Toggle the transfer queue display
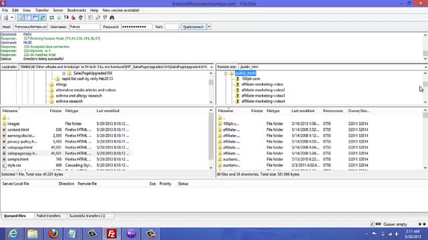The image size is (428, 240). point(42,18)
